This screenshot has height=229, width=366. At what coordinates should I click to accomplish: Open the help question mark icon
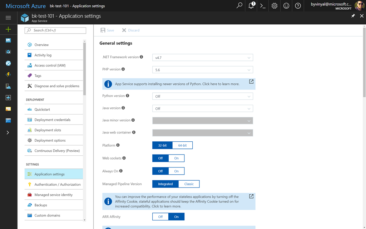click(x=298, y=6)
